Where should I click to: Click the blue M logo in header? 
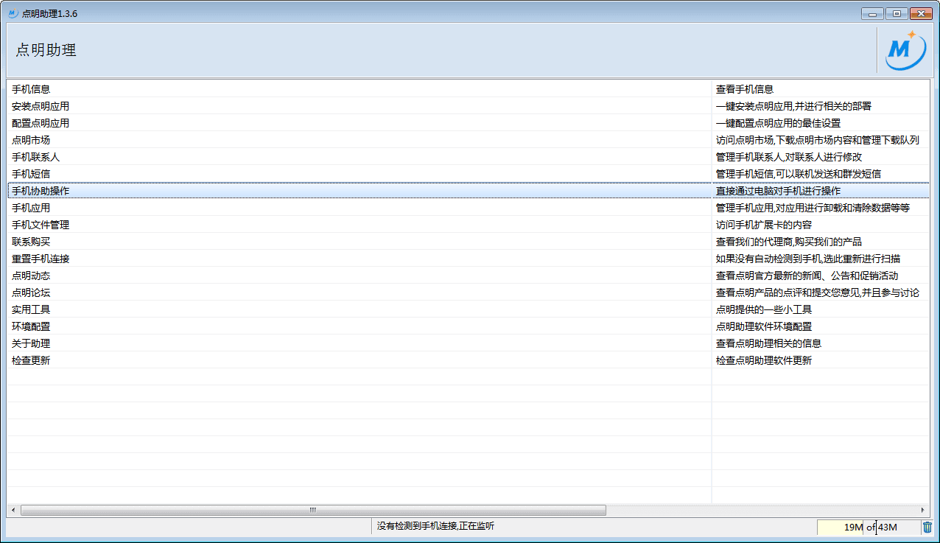[x=905, y=50]
